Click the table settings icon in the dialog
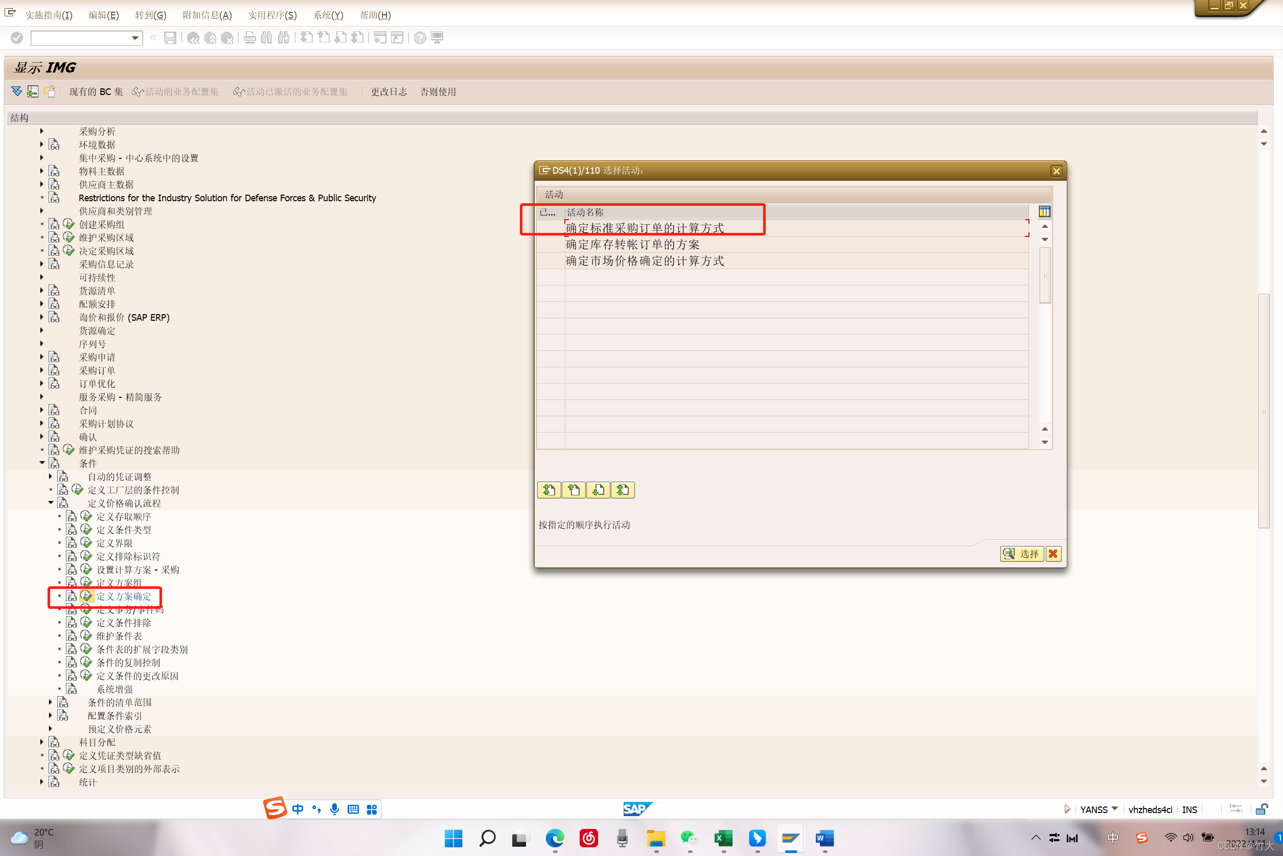1283x856 pixels. coord(1044,212)
